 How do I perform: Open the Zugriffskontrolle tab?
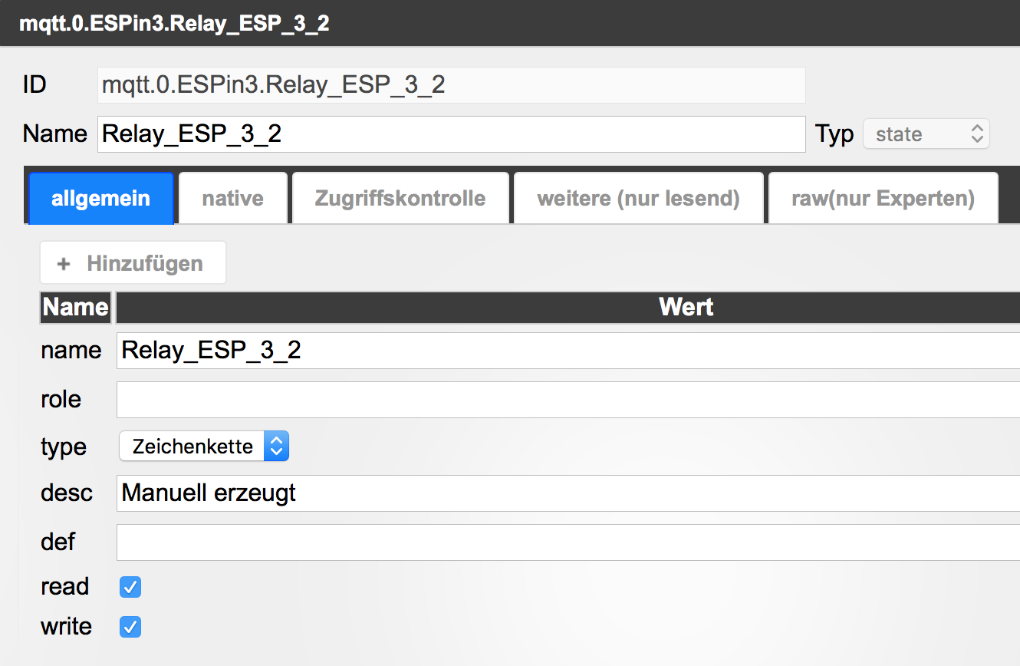400,199
